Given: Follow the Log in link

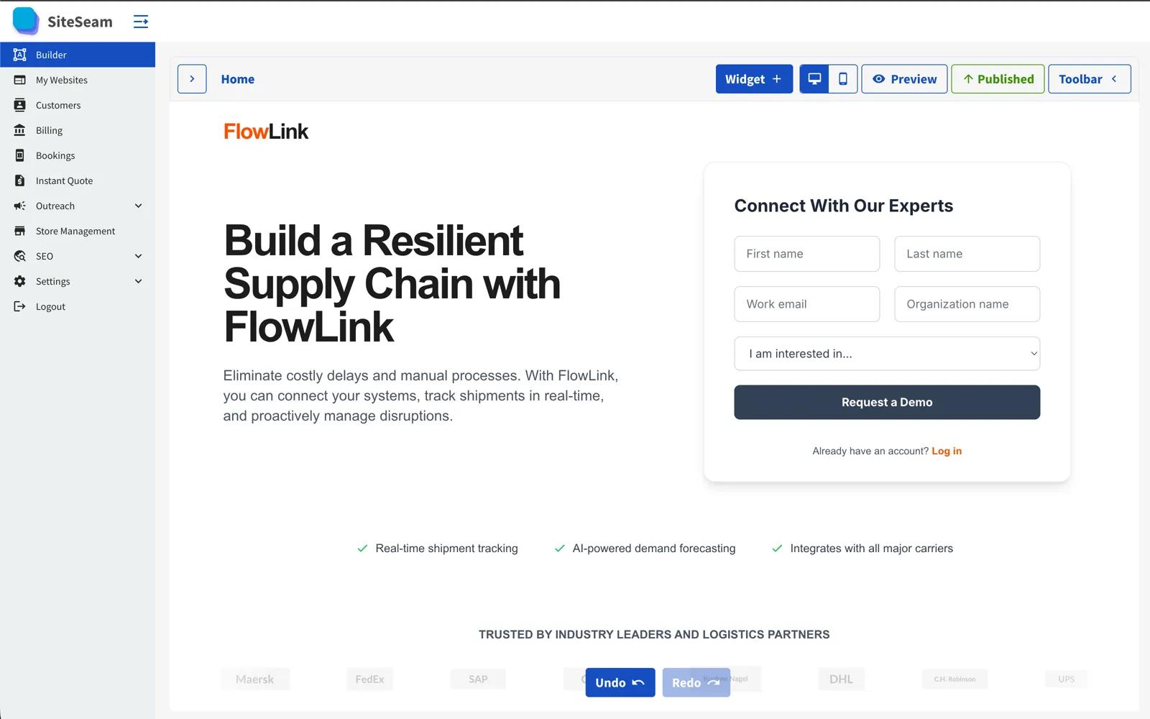Looking at the screenshot, I should click(x=946, y=451).
